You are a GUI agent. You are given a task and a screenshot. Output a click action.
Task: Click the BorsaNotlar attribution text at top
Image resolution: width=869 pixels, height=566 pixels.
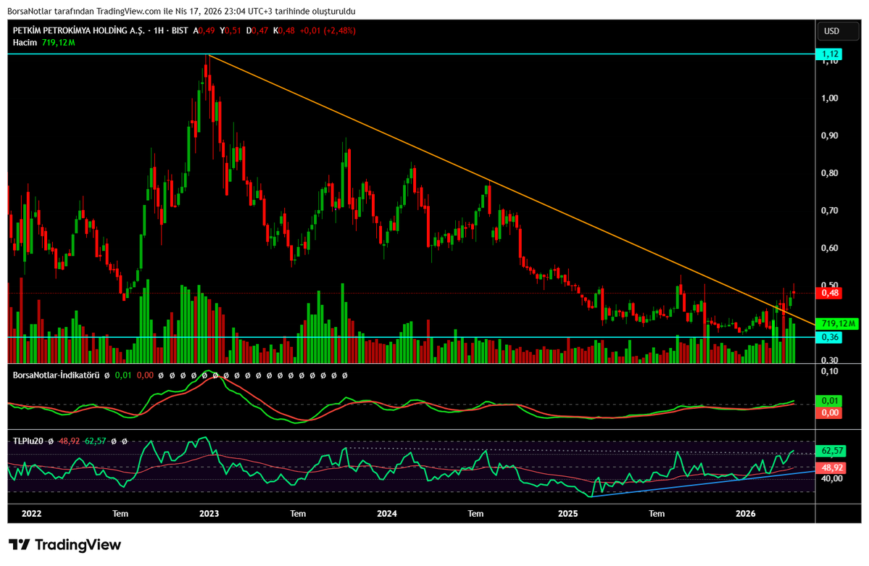pos(181,11)
